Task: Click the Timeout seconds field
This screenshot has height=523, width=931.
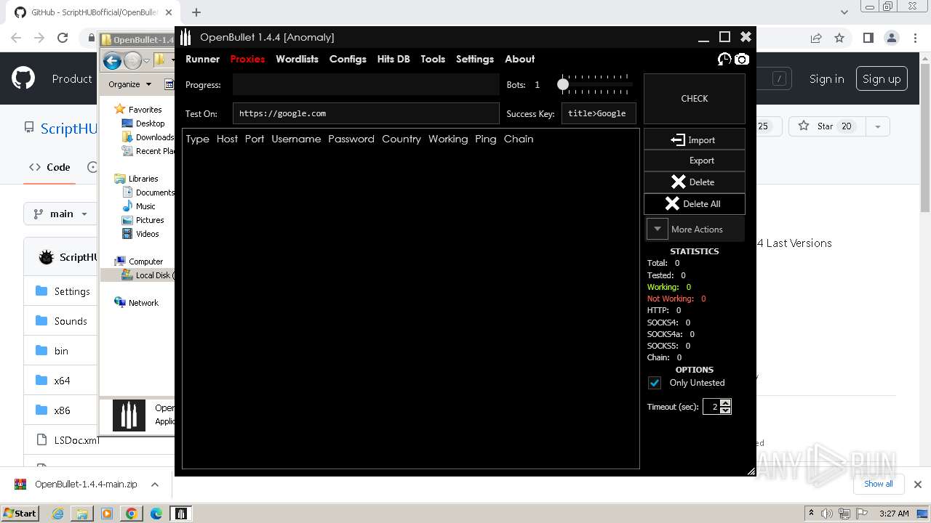Action: [x=711, y=407]
